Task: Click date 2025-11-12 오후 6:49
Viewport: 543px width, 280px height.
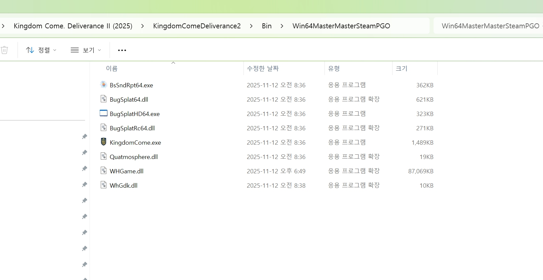Action: 276,171
